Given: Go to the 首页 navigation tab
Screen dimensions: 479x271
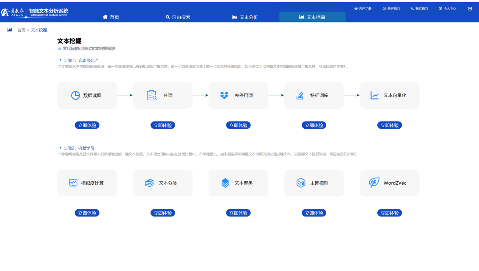Looking at the screenshot, I should click(x=111, y=17).
